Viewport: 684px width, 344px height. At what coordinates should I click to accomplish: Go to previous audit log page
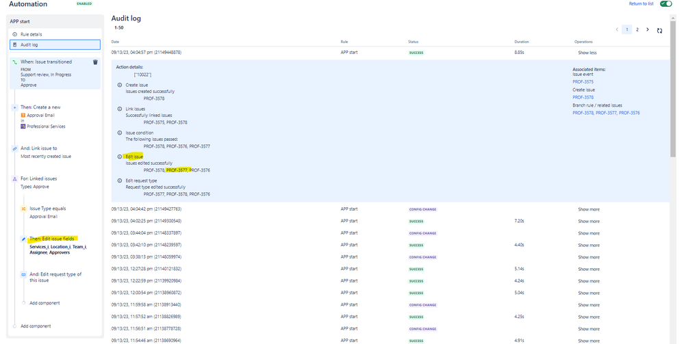(617, 29)
